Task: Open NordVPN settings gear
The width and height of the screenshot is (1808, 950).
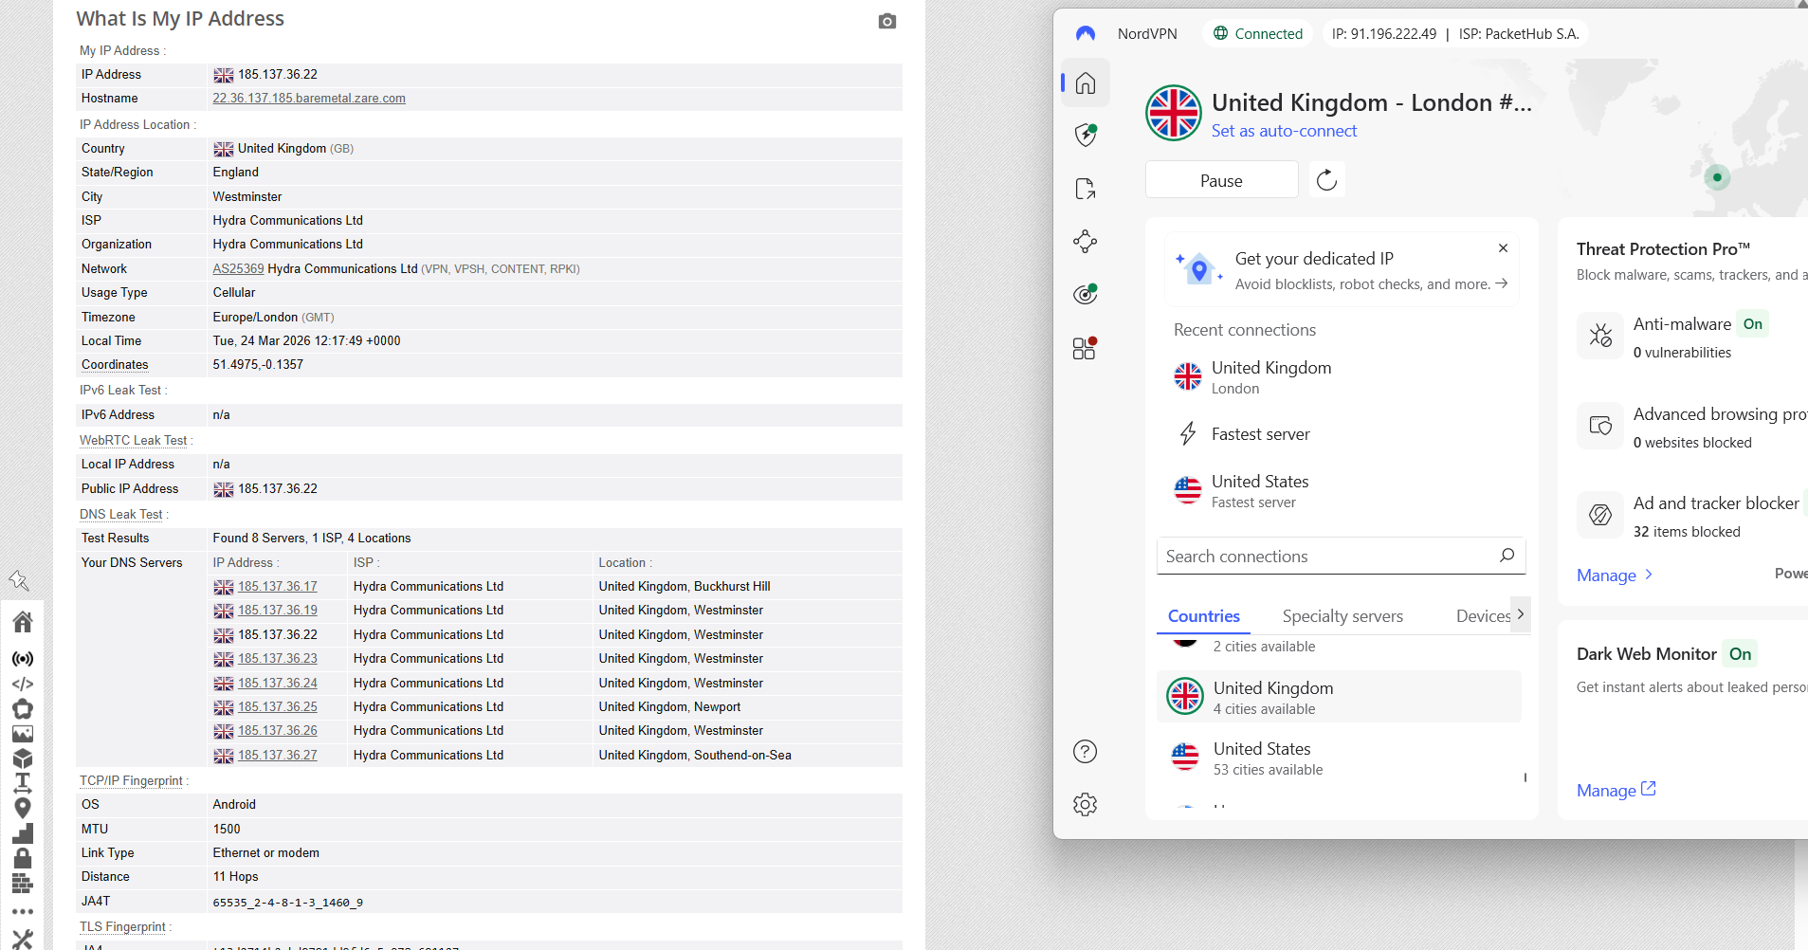Action: pos(1084,804)
